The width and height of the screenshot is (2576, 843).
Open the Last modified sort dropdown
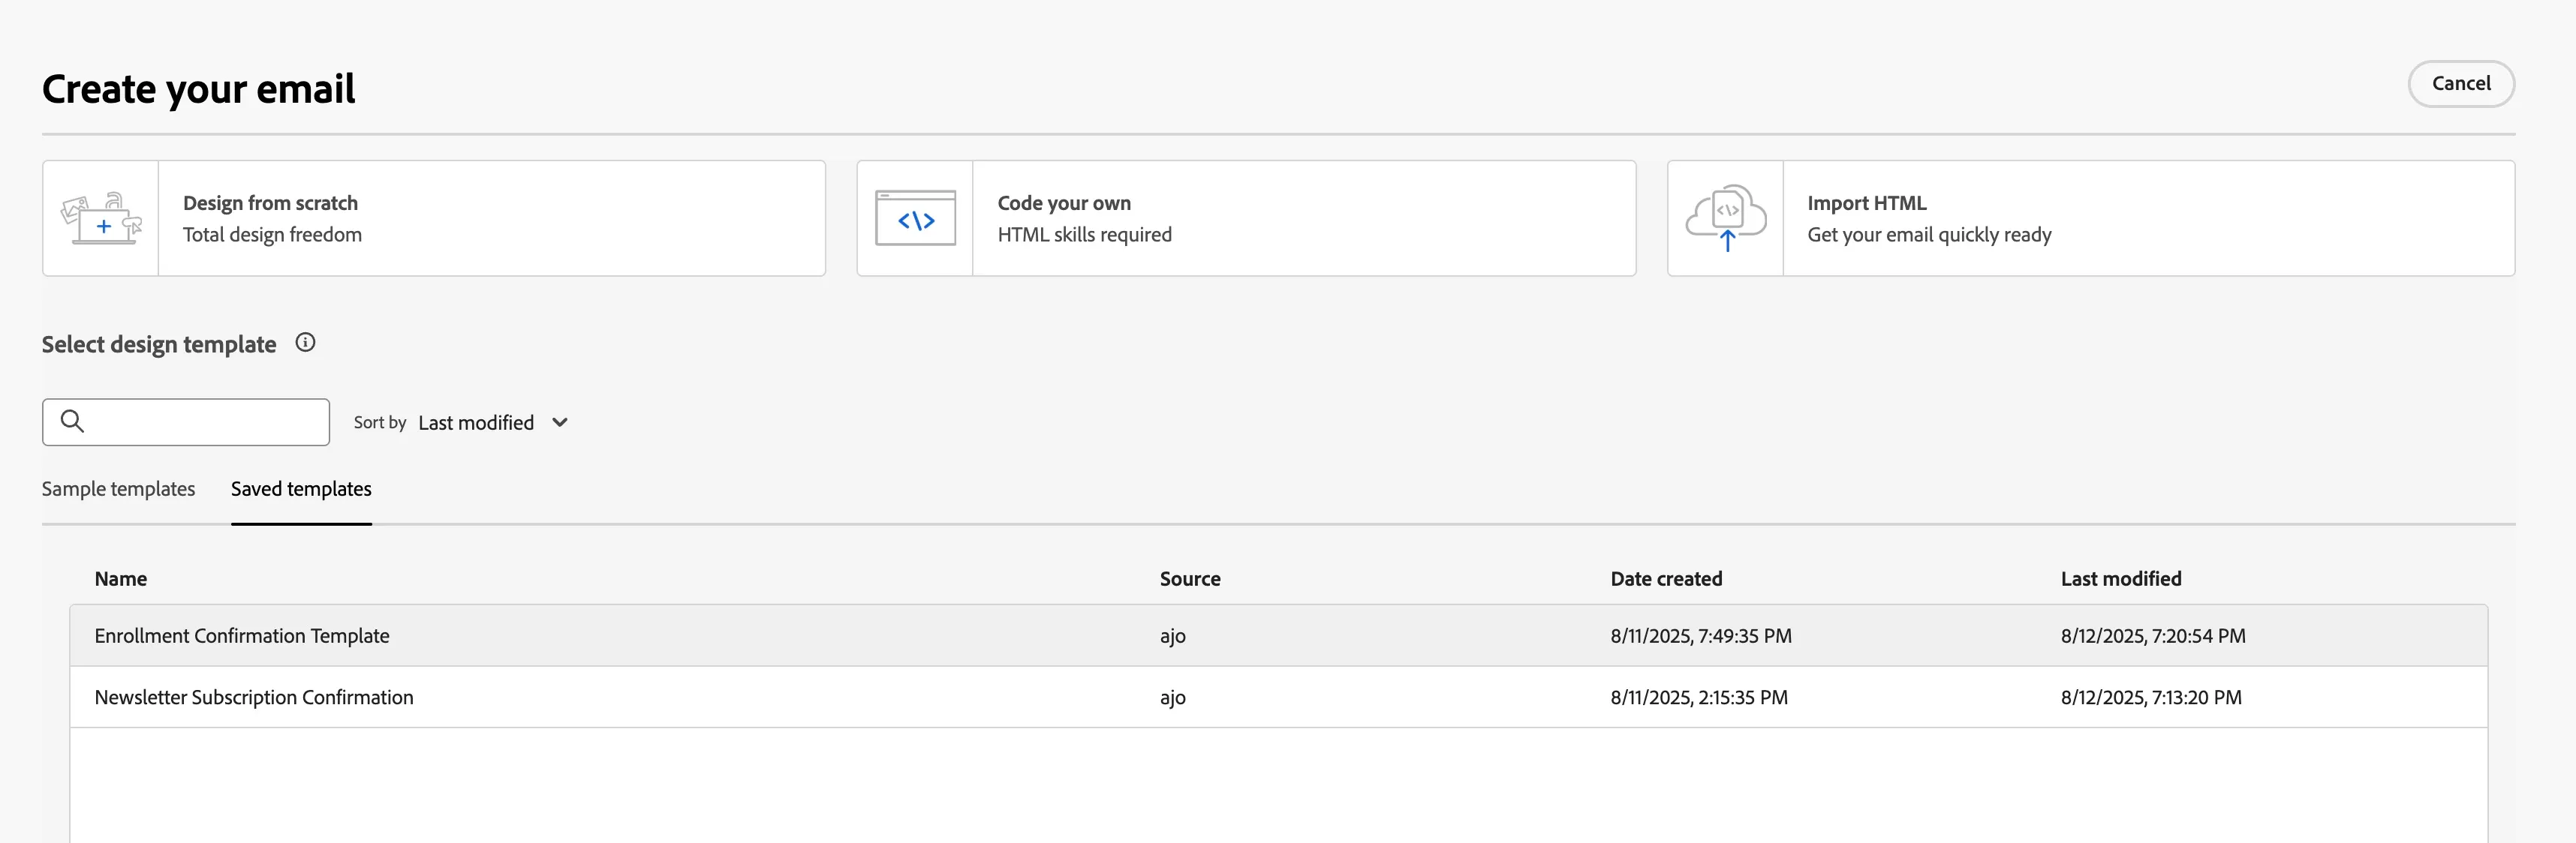coord(493,422)
